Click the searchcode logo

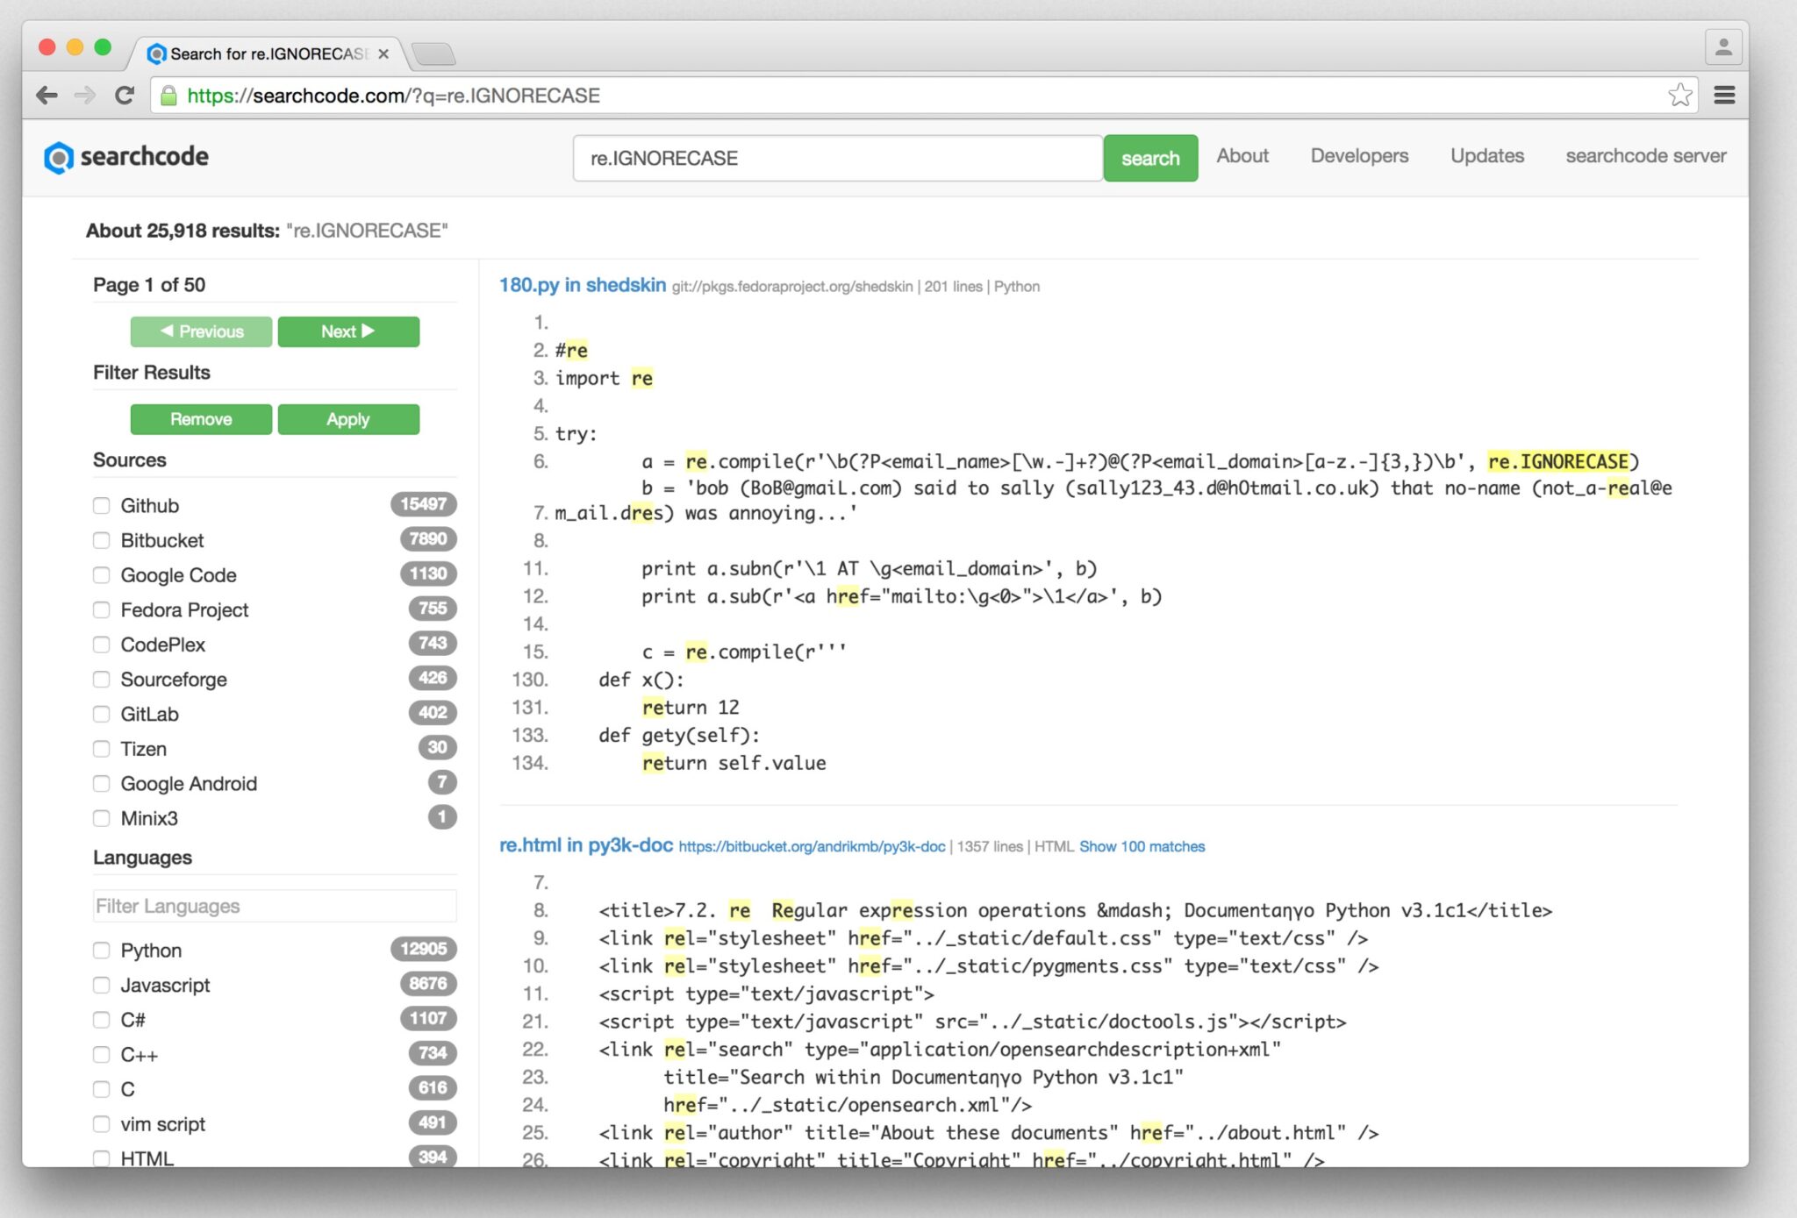coord(127,157)
